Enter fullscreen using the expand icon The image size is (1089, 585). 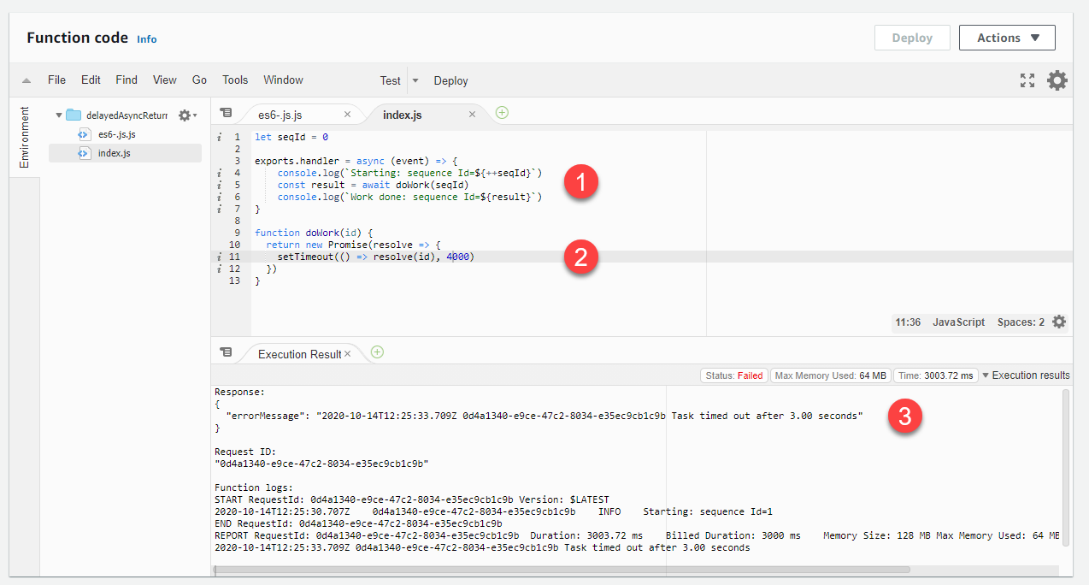tap(1027, 80)
